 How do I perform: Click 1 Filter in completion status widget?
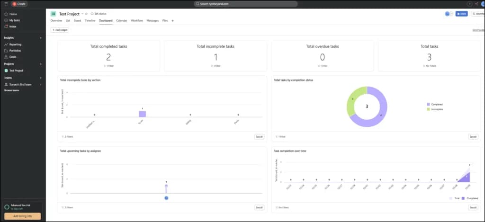pyautogui.click(x=281, y=137)
